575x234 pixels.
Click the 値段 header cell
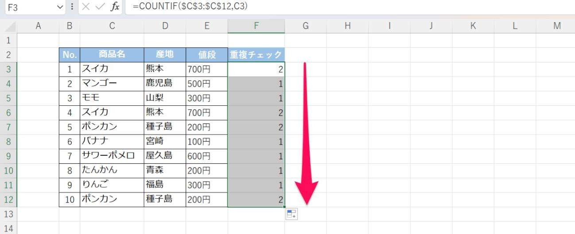207,55
